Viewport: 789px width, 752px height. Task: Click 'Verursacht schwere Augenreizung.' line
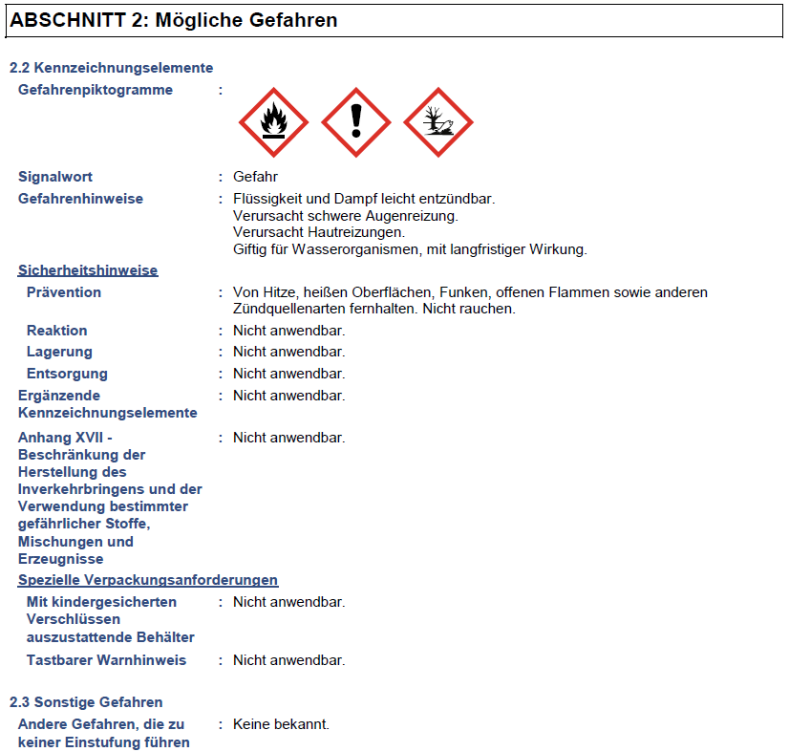click(345, 215)
